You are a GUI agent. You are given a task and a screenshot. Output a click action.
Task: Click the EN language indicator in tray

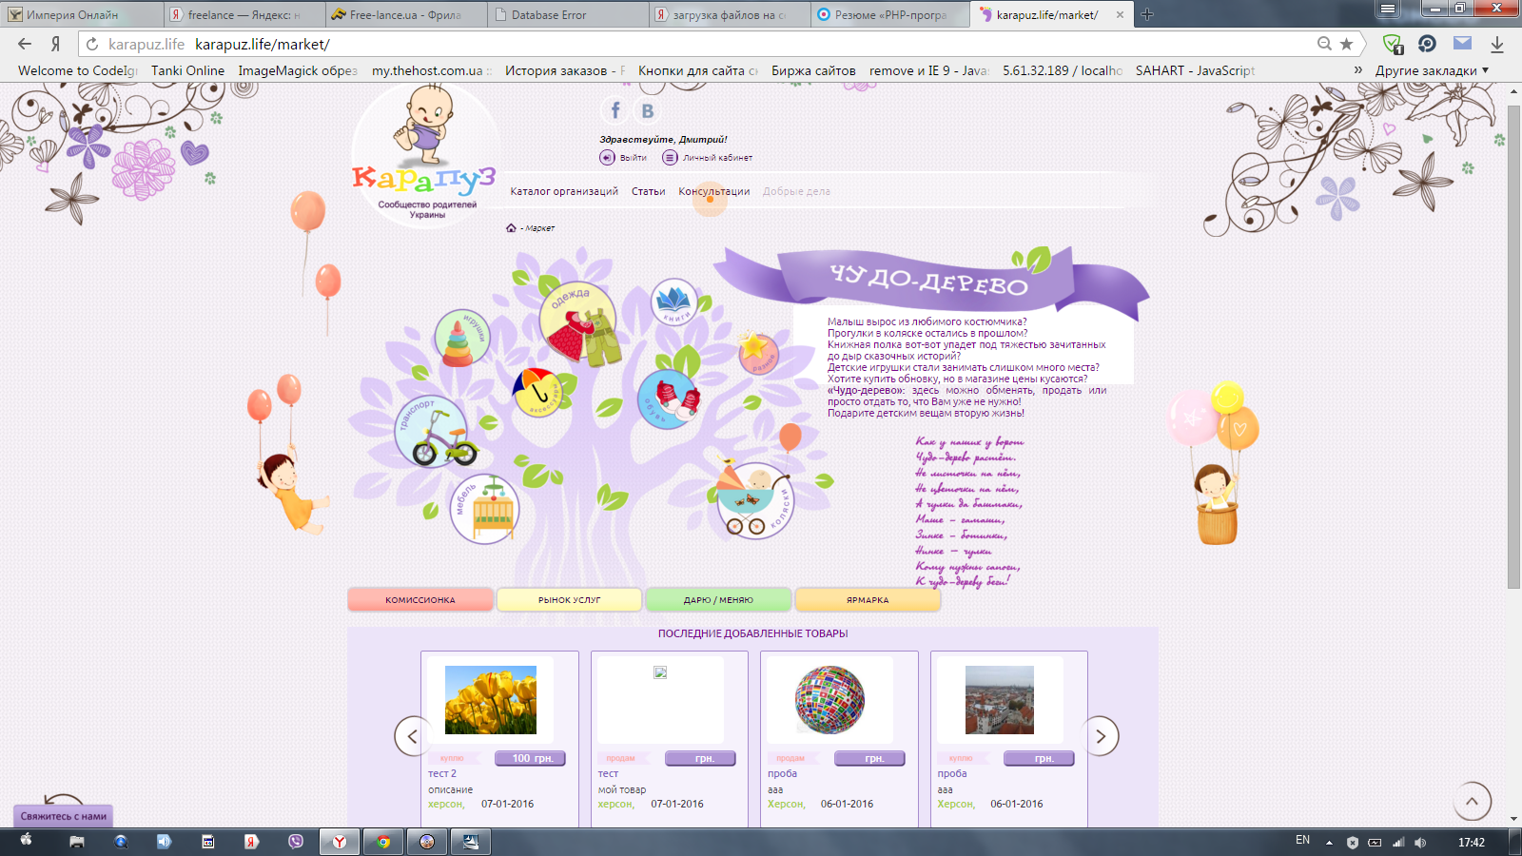tap(1302, 840)
